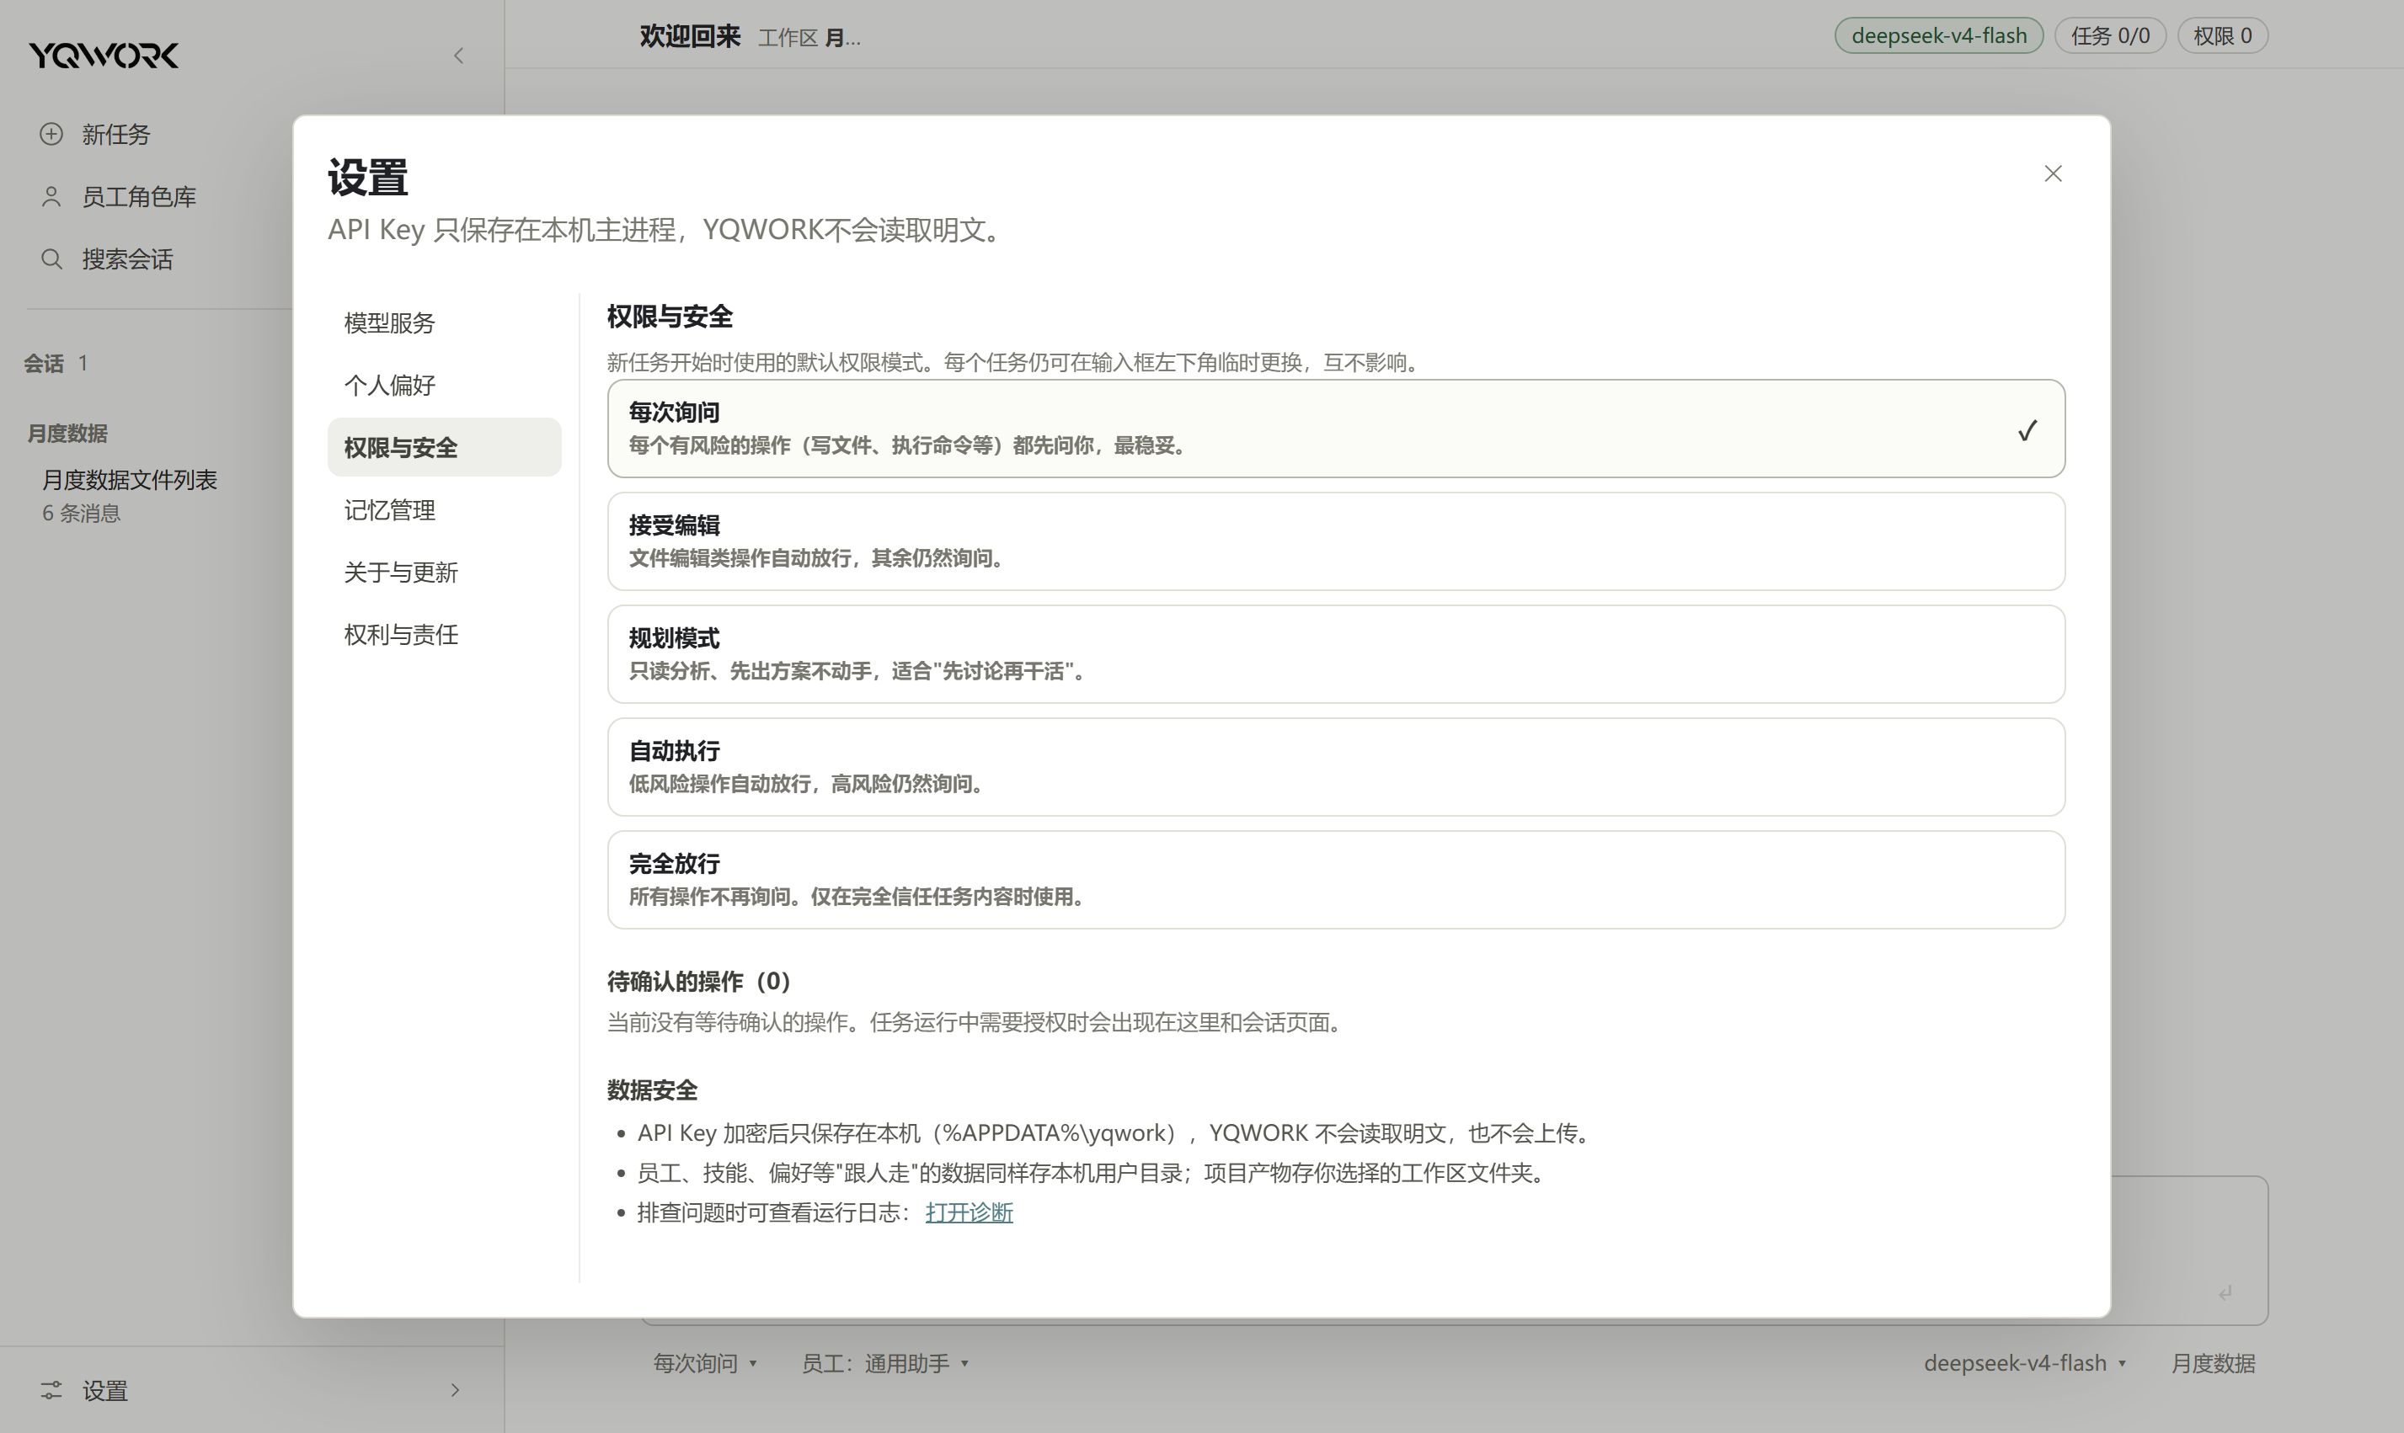Image resolution: width=2404 pixels, height=1433 pixels.
Task: Select the 自动执行 permission mode
Action: pos(1336,767)
